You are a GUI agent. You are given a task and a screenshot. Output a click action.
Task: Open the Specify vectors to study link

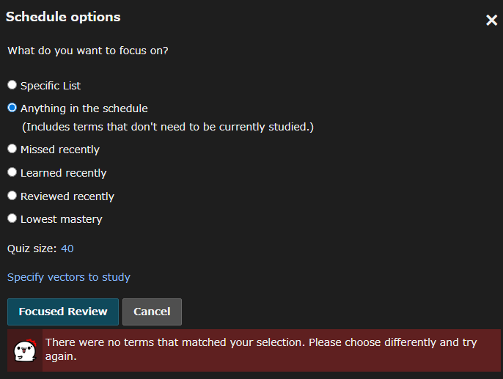pyautogui.click(x=69, y=277)
